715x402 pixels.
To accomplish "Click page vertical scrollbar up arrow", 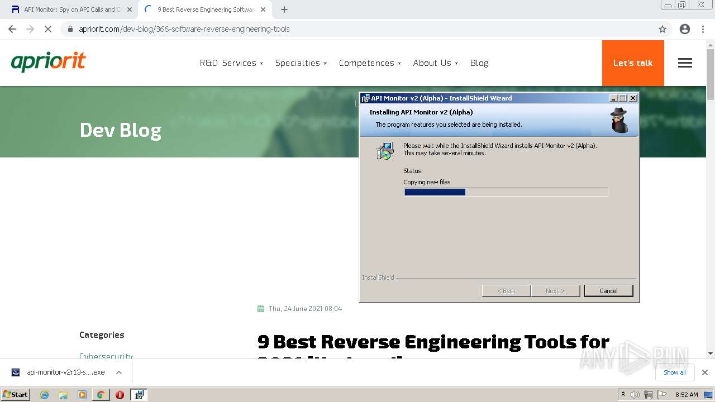I will tap(711, 45).
